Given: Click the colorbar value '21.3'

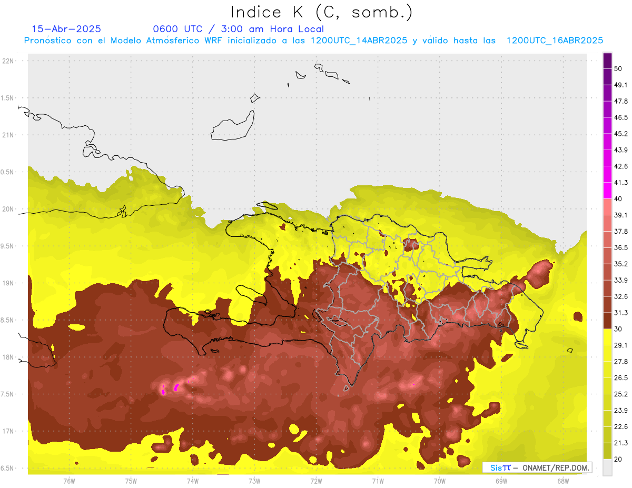Looking at the screenshot, I should [621, 443].
